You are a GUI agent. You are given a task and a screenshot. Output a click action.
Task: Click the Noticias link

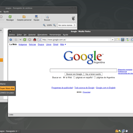32,45
